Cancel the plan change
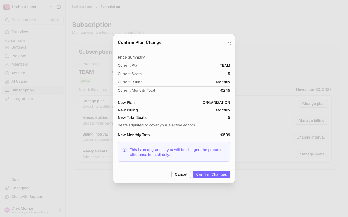The image size is (348, 217). coord(181,174)
